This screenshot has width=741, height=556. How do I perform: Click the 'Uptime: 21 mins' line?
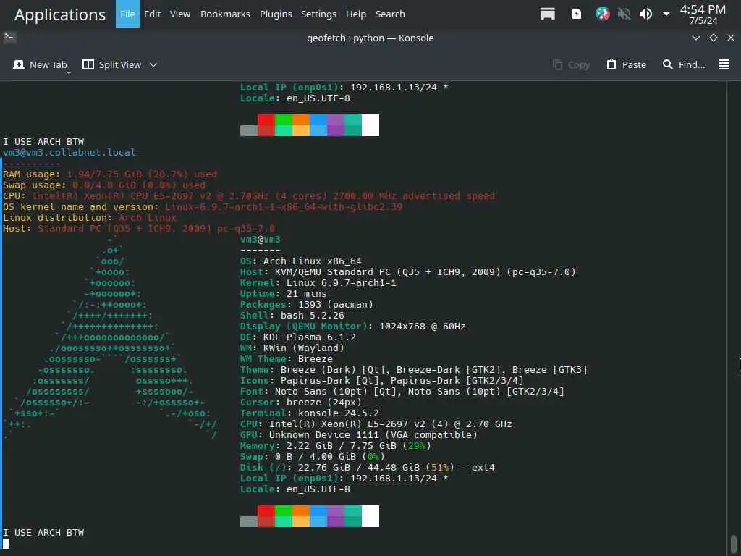coord(284,294)
